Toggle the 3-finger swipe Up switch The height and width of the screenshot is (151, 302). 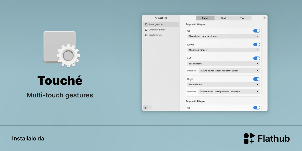(257, 31)
